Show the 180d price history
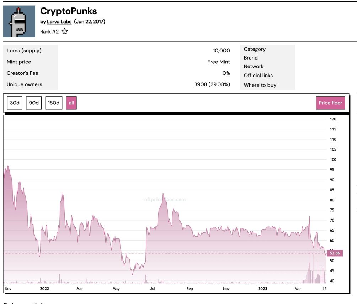 click(x=54, y=103)
